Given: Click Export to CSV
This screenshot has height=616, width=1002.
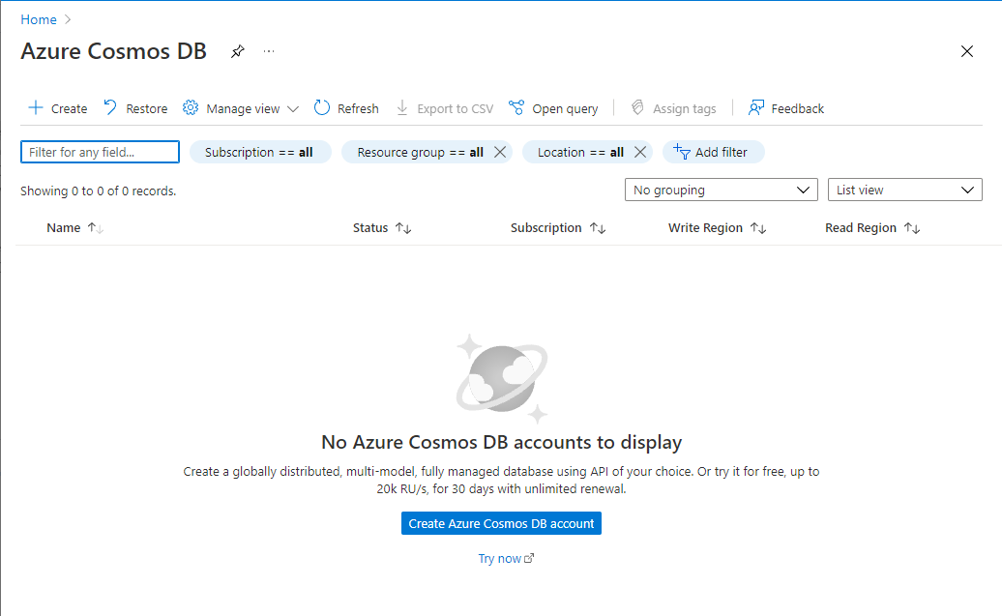Looking at the screenshot, I should pyautogui.click(x=445, y=108).
